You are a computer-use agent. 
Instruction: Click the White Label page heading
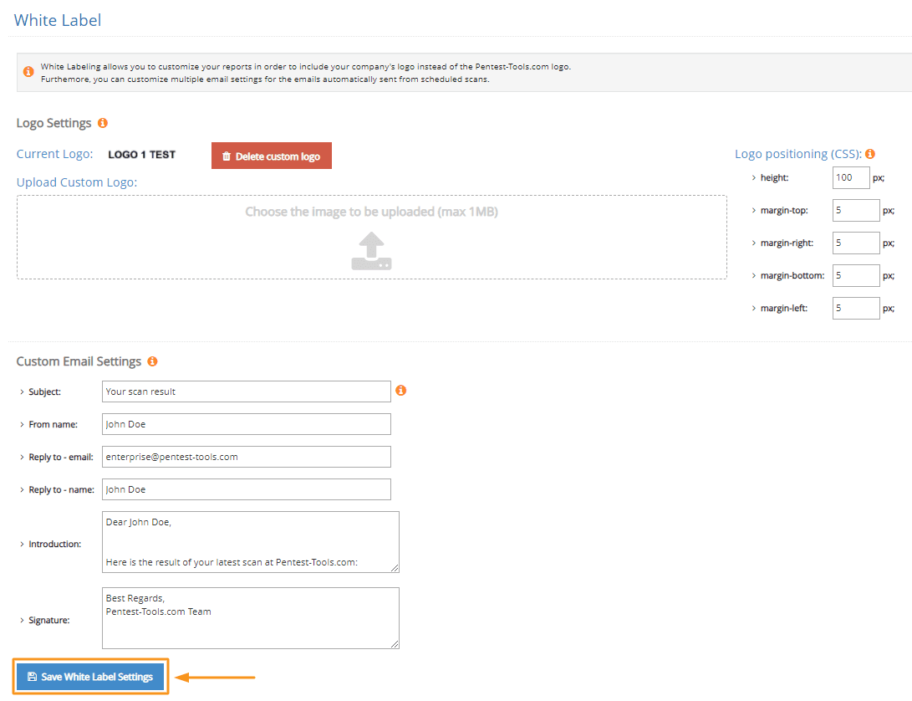tap(58, 20)
